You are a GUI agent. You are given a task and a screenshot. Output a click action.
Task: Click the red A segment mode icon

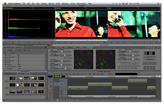point(110,74)
